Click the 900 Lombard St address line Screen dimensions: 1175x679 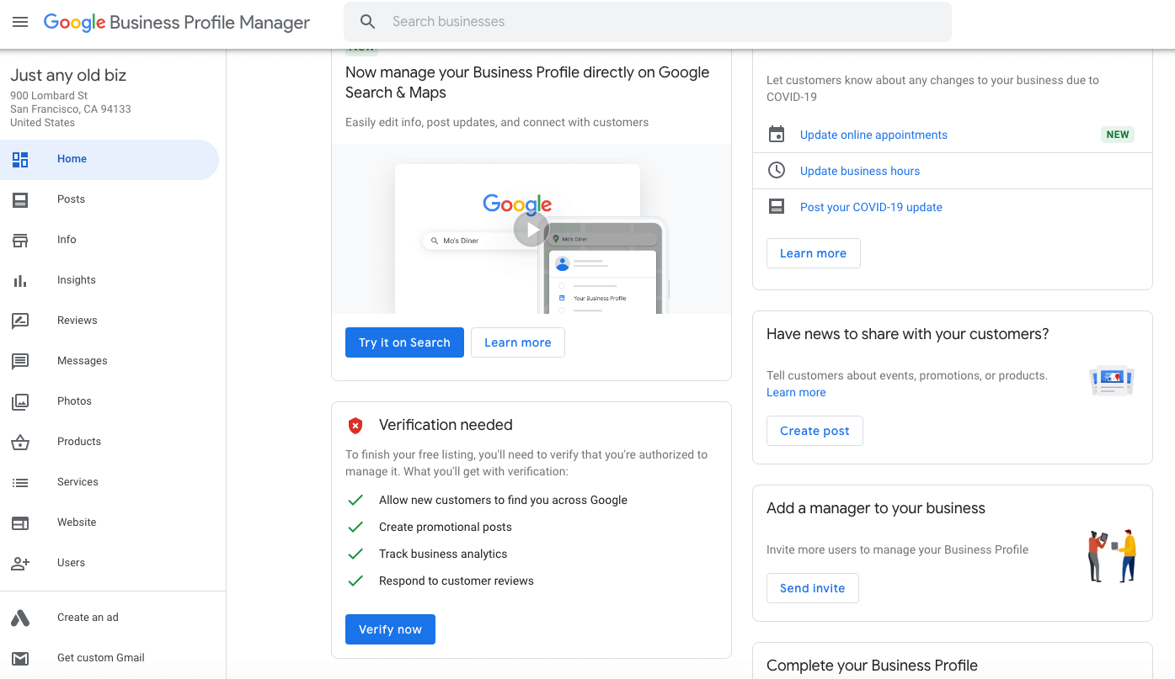tap(49, 96)
